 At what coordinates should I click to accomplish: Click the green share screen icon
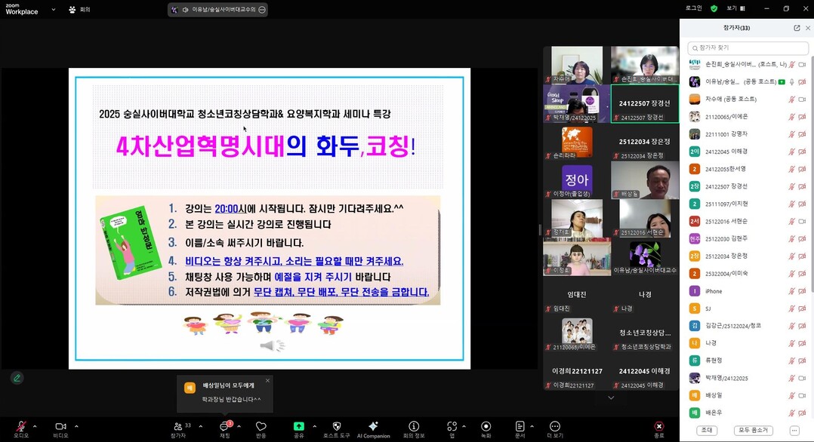tap(299, 426)
